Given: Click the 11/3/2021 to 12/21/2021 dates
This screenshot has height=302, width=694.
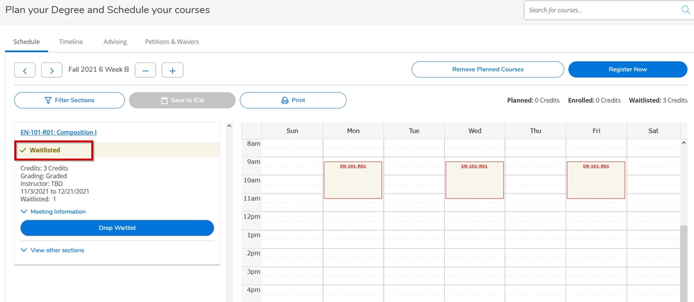Looking at the screenshot, I should click(55, 191).
